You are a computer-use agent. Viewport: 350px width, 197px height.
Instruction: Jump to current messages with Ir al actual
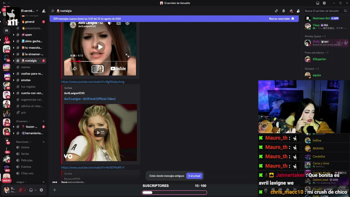click(194, 176)
